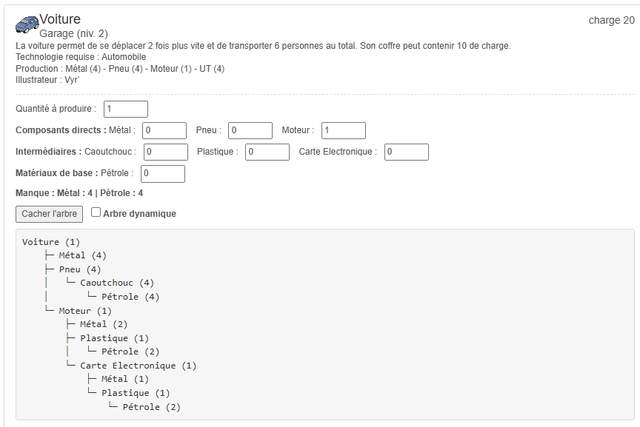640x427 pixels.
Task: Select the Carte Electronique input field
Action: click(406, 152)
